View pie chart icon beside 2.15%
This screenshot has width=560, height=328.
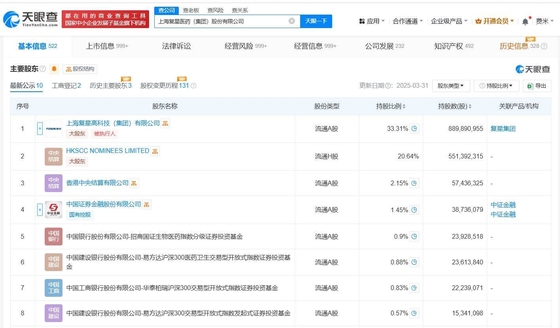[414, 183]
